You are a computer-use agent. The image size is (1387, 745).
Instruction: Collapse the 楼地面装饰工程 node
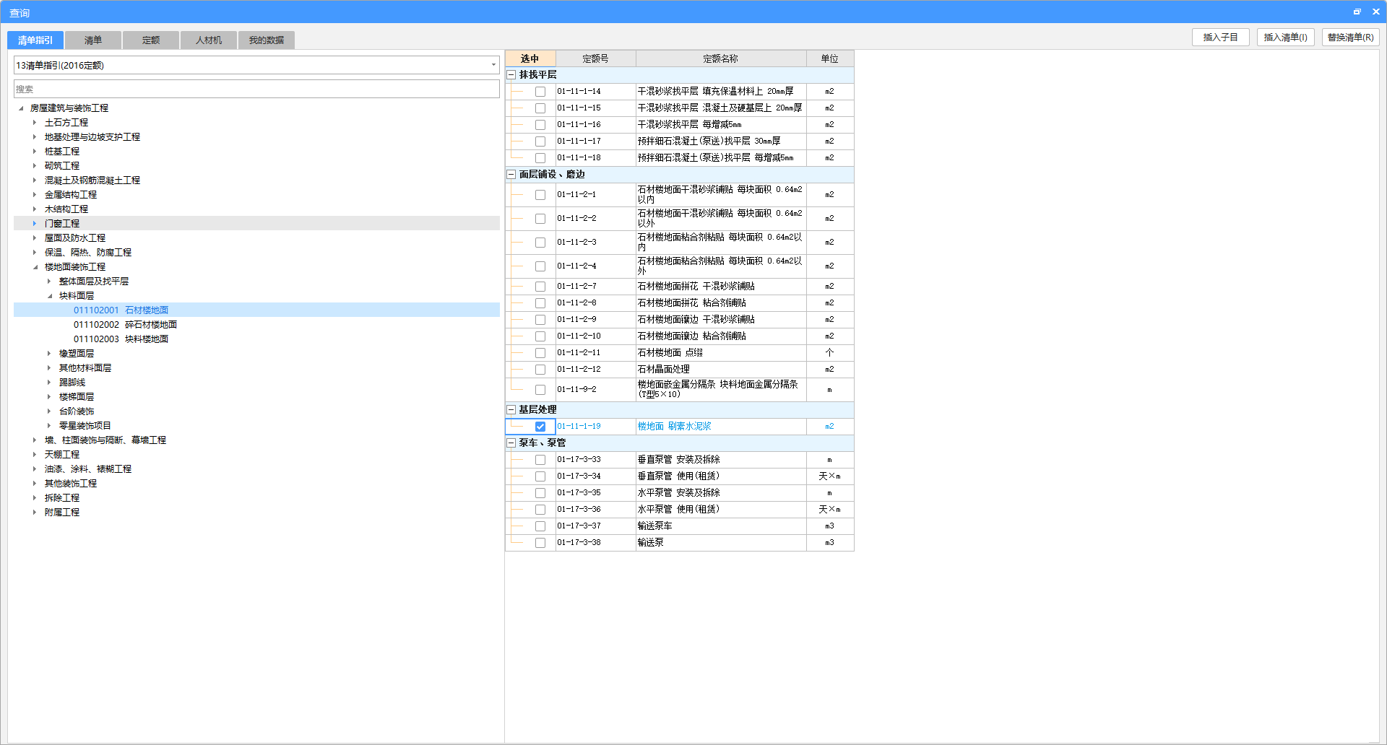[x=35, y=267]
